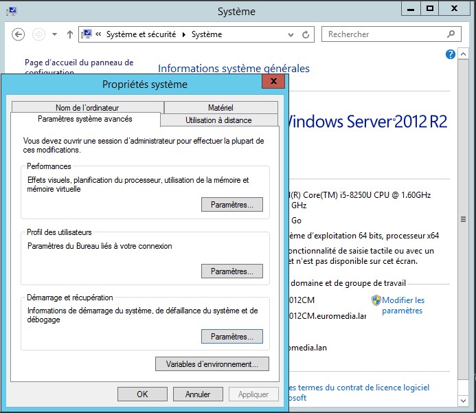Image resolution: width=476 pixels, height=413 pixels.
Task: Switch to Matériel tab
Action: [220, 107]
